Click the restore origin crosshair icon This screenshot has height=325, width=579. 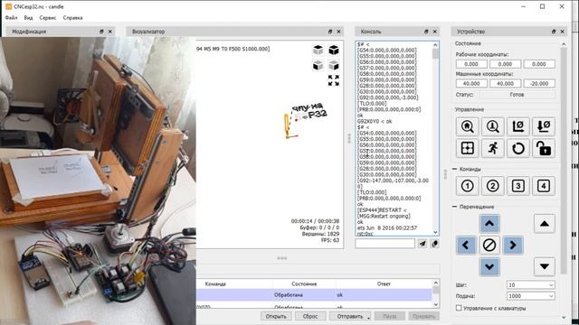pos(467,148)
